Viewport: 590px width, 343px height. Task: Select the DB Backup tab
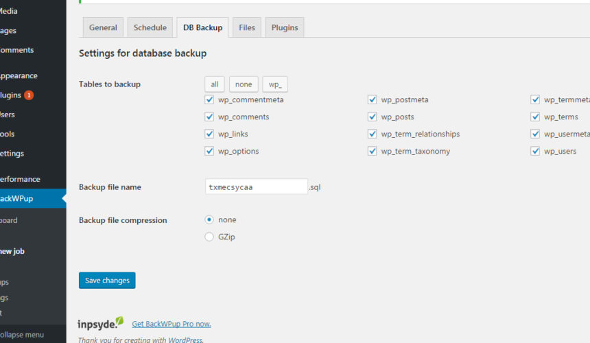pyautogui.click(x=202, y=27)
